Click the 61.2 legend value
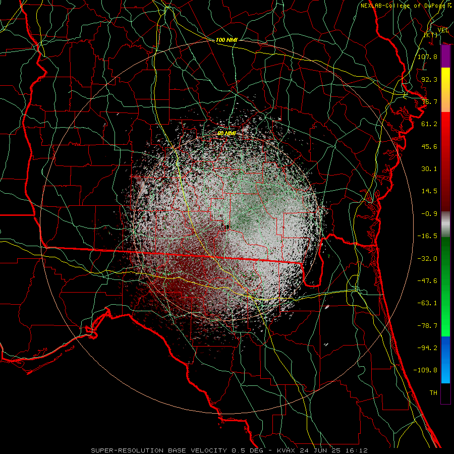Image resolution: width=454 pixels, height=454 pixels. pos(429,124)
